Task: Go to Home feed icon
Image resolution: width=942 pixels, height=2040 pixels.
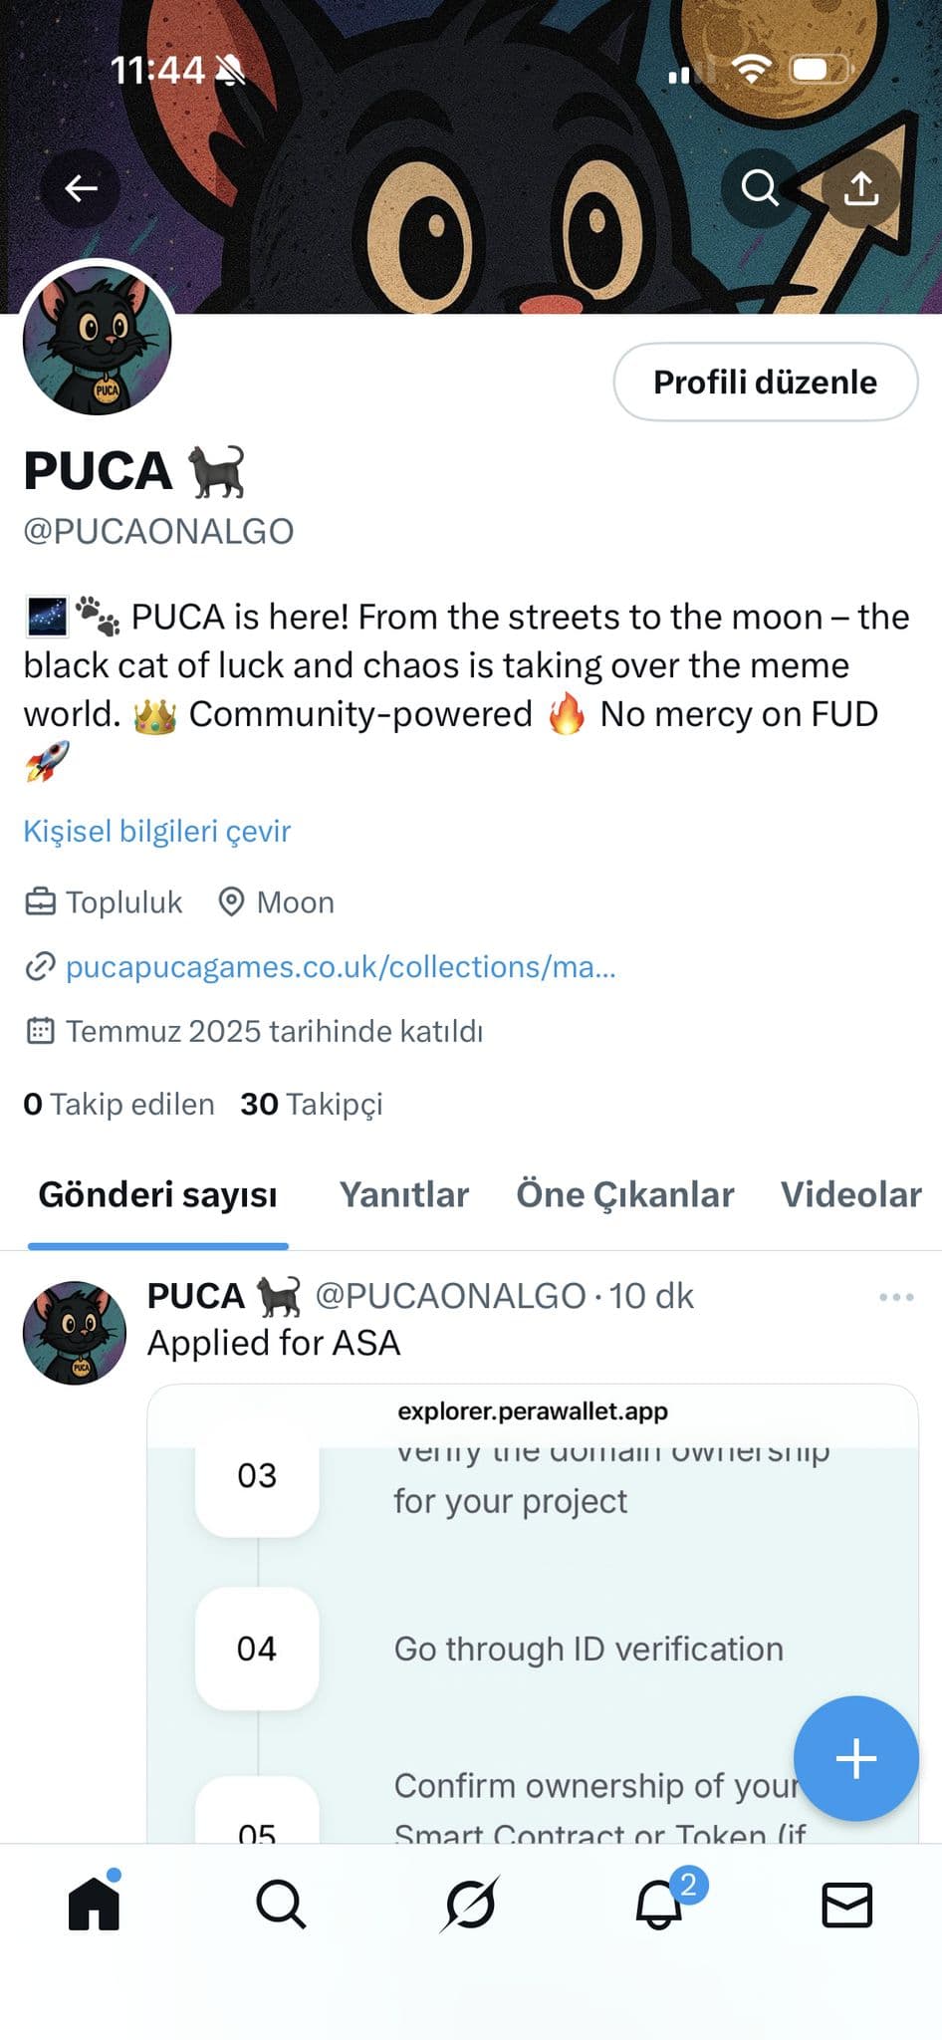Action: pos(94,1905)
